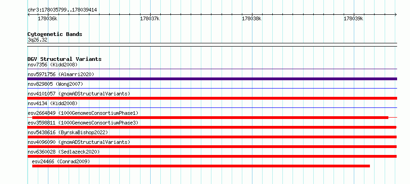Select the DGV Structural Variants track heading
The image size is (410, 184).
coord(64,59)
